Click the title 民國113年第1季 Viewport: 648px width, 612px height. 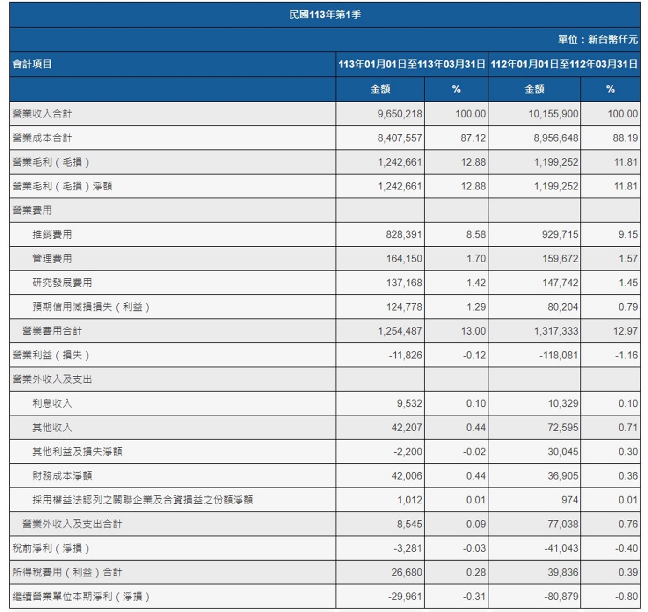pos(325,15)
